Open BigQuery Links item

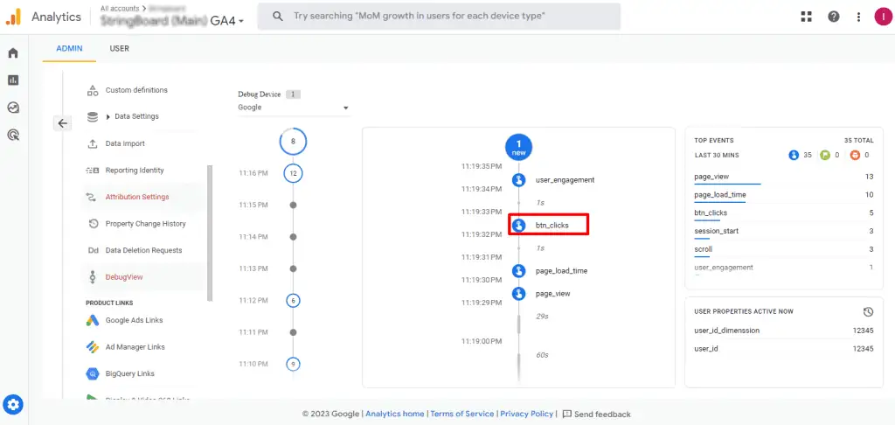(x=130, y=373)
